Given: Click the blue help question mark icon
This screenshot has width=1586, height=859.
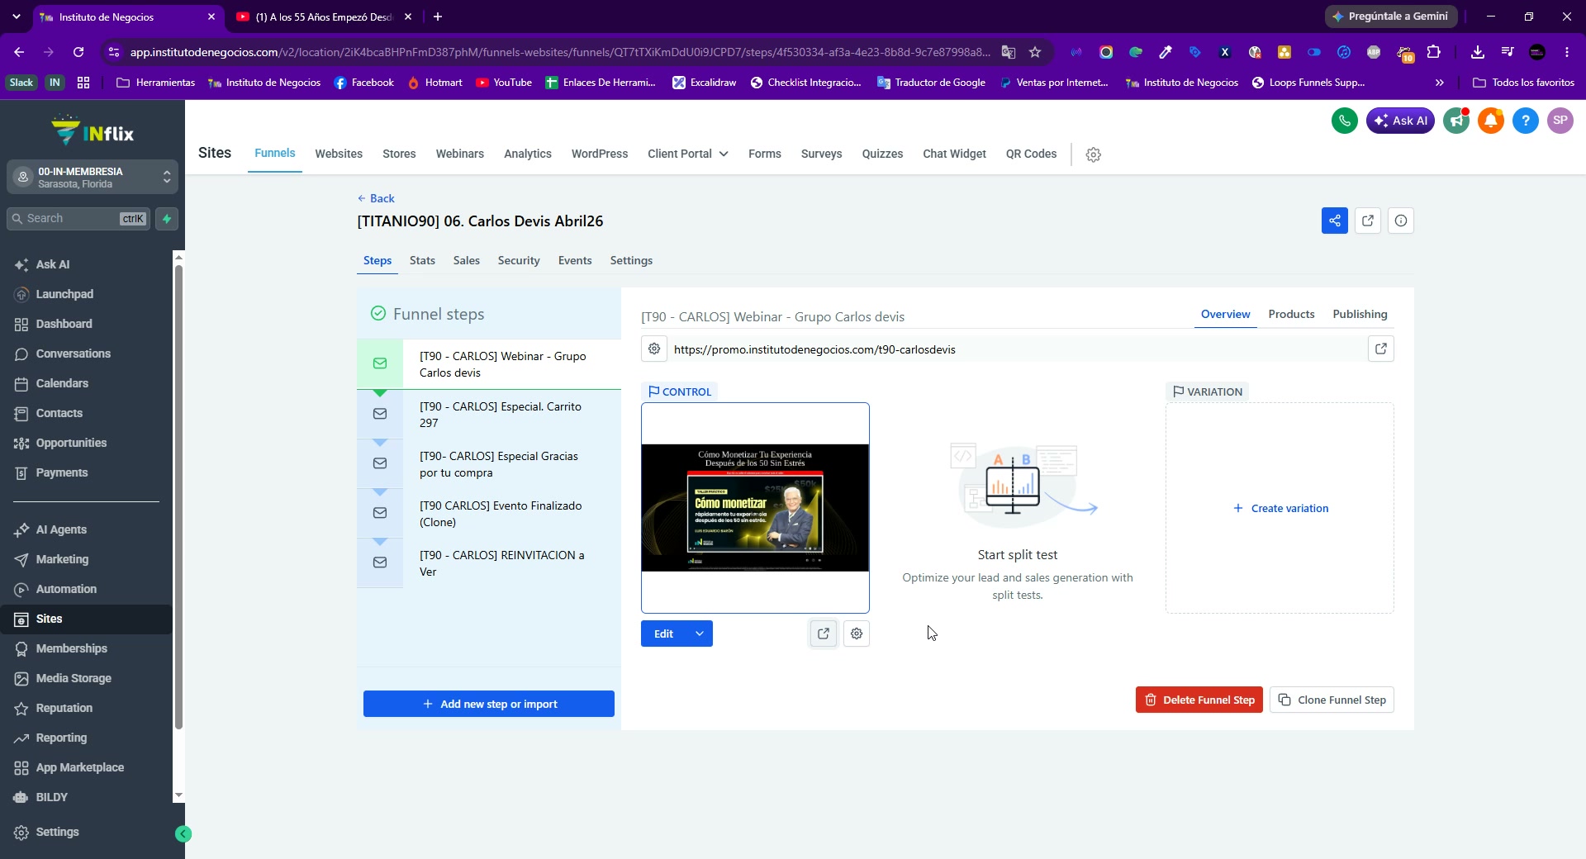Looking at the screenshot, I should point(1526,121).
